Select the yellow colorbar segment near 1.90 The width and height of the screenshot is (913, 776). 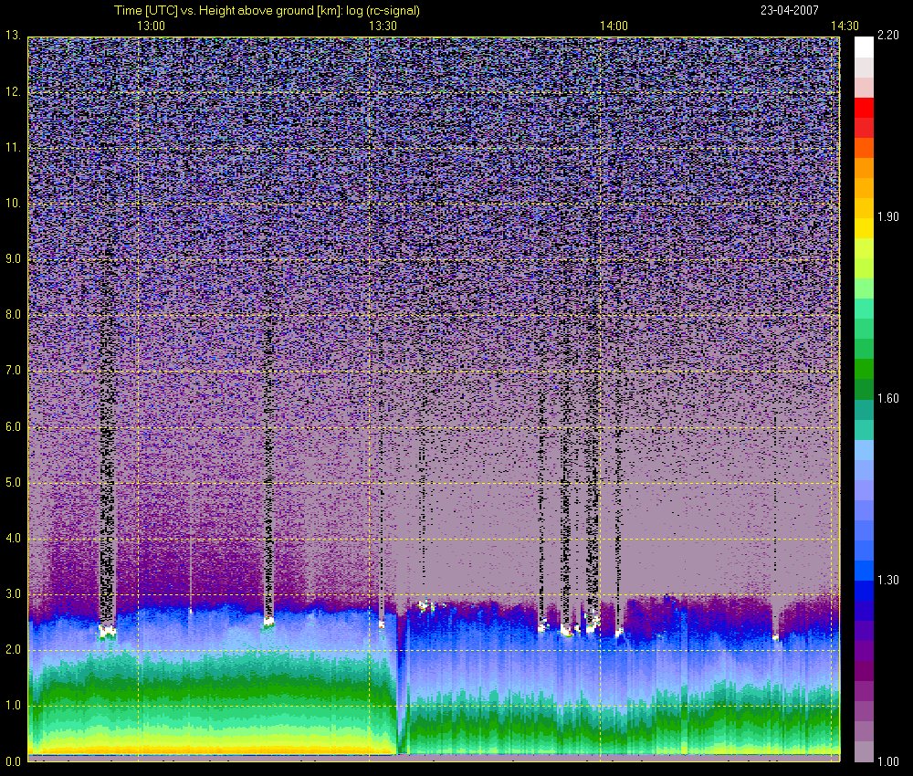coord(864,228)
